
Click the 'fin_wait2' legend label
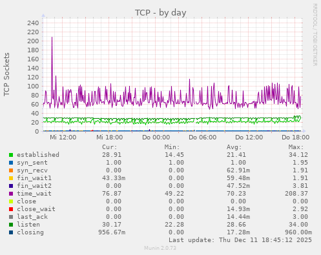[x=34, y=186]
